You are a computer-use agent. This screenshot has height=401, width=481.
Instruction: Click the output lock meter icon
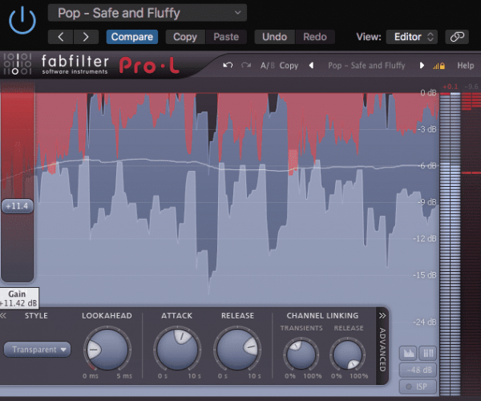click(x=439, y=66)
